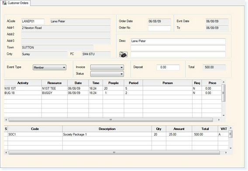
Task: Click the Evnt Date field
Action: tap(217, 21)
